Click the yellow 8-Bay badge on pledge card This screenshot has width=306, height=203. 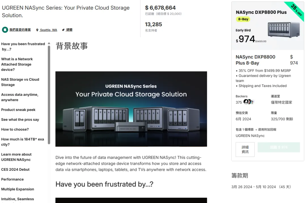pyautogui.click(x=243, y=19)
